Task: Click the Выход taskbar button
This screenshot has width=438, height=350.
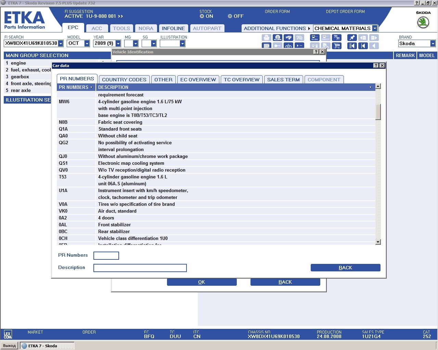Action: pyautogui.click(x=10, y=346)
